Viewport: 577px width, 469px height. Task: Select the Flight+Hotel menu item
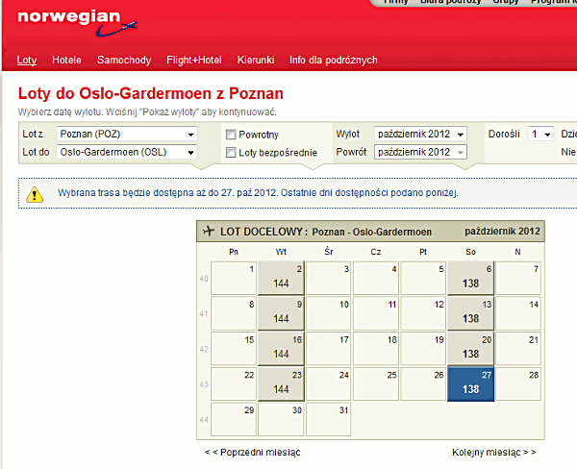(194, 60)
